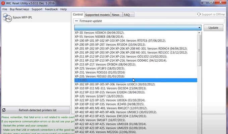Select XP-400 XP-401 ME-401 RM12C7 entry
The height and width of the screenshot is (134, 228).
[x=136, y=108]
